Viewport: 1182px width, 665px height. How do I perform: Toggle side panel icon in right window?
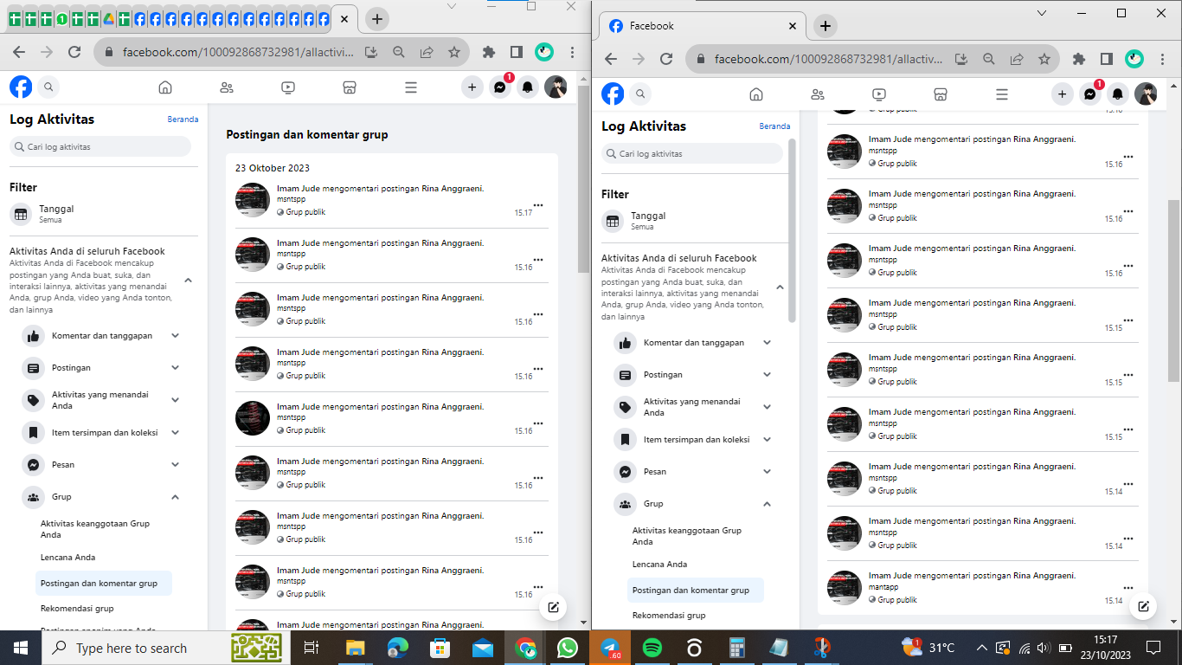1106,59
